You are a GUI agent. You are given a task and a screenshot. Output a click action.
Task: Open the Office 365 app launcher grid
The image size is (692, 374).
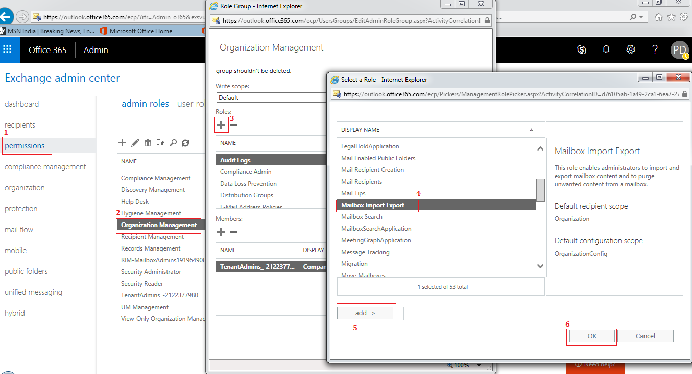pyautogui.click(x=7, y=49)
